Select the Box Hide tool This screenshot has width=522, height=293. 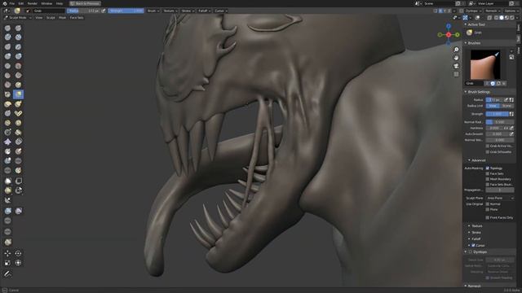(18, 181)
